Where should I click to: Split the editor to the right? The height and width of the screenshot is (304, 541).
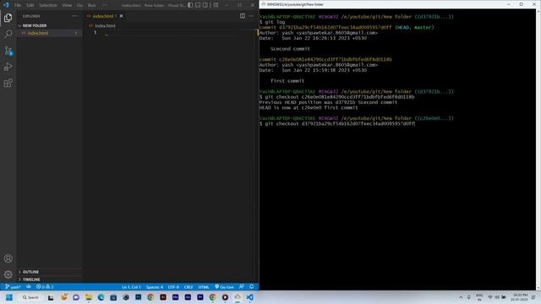pos(243,16)
